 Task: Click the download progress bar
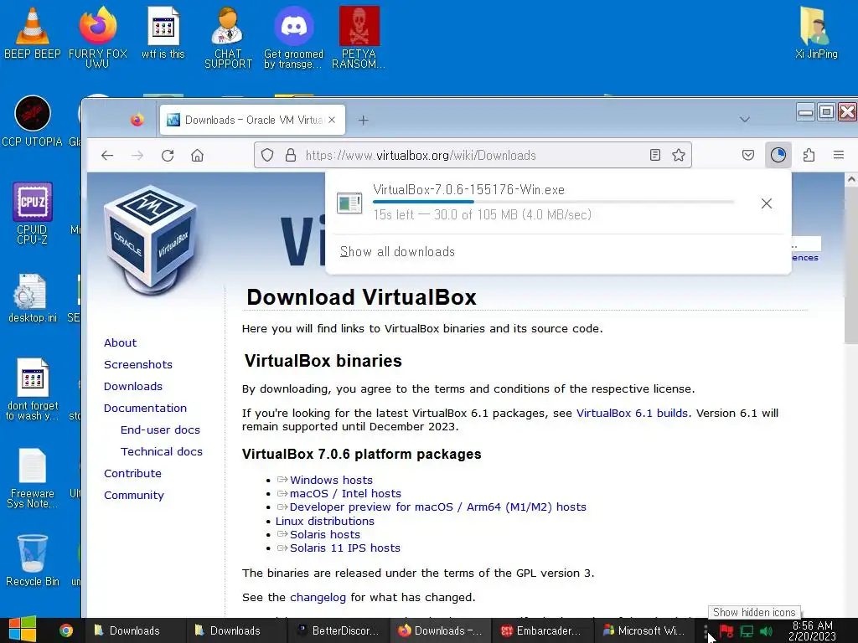pos(553,202)
